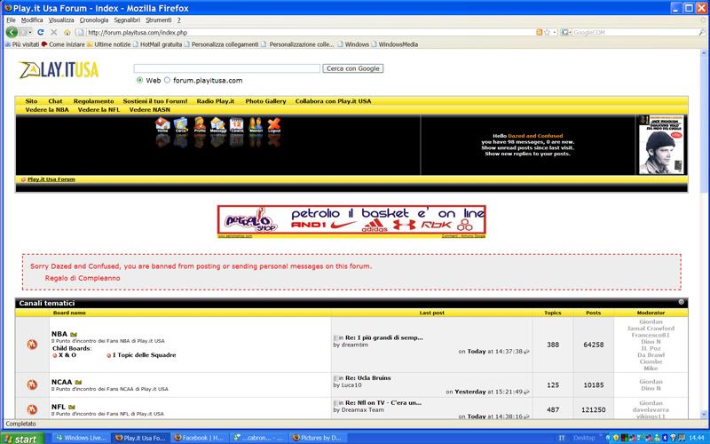This screenshot has width=710, height=444.
Task: Open the Segnalibri menu
Action: 127,20
